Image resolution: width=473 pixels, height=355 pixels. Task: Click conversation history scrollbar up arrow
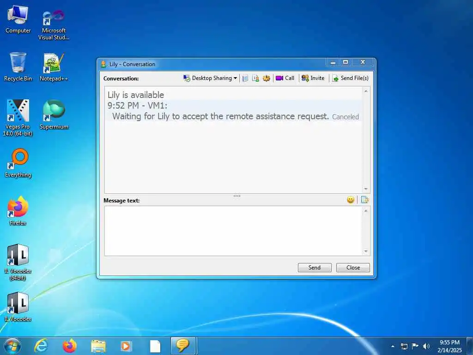(x=366, y=91)
